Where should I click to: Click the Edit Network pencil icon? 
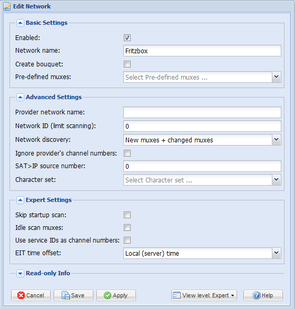coord(7,6)
